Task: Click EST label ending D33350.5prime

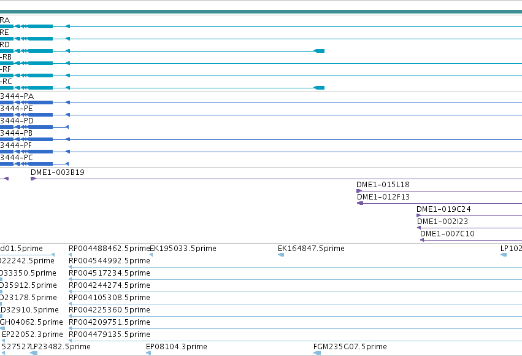Action: point(28,273)
